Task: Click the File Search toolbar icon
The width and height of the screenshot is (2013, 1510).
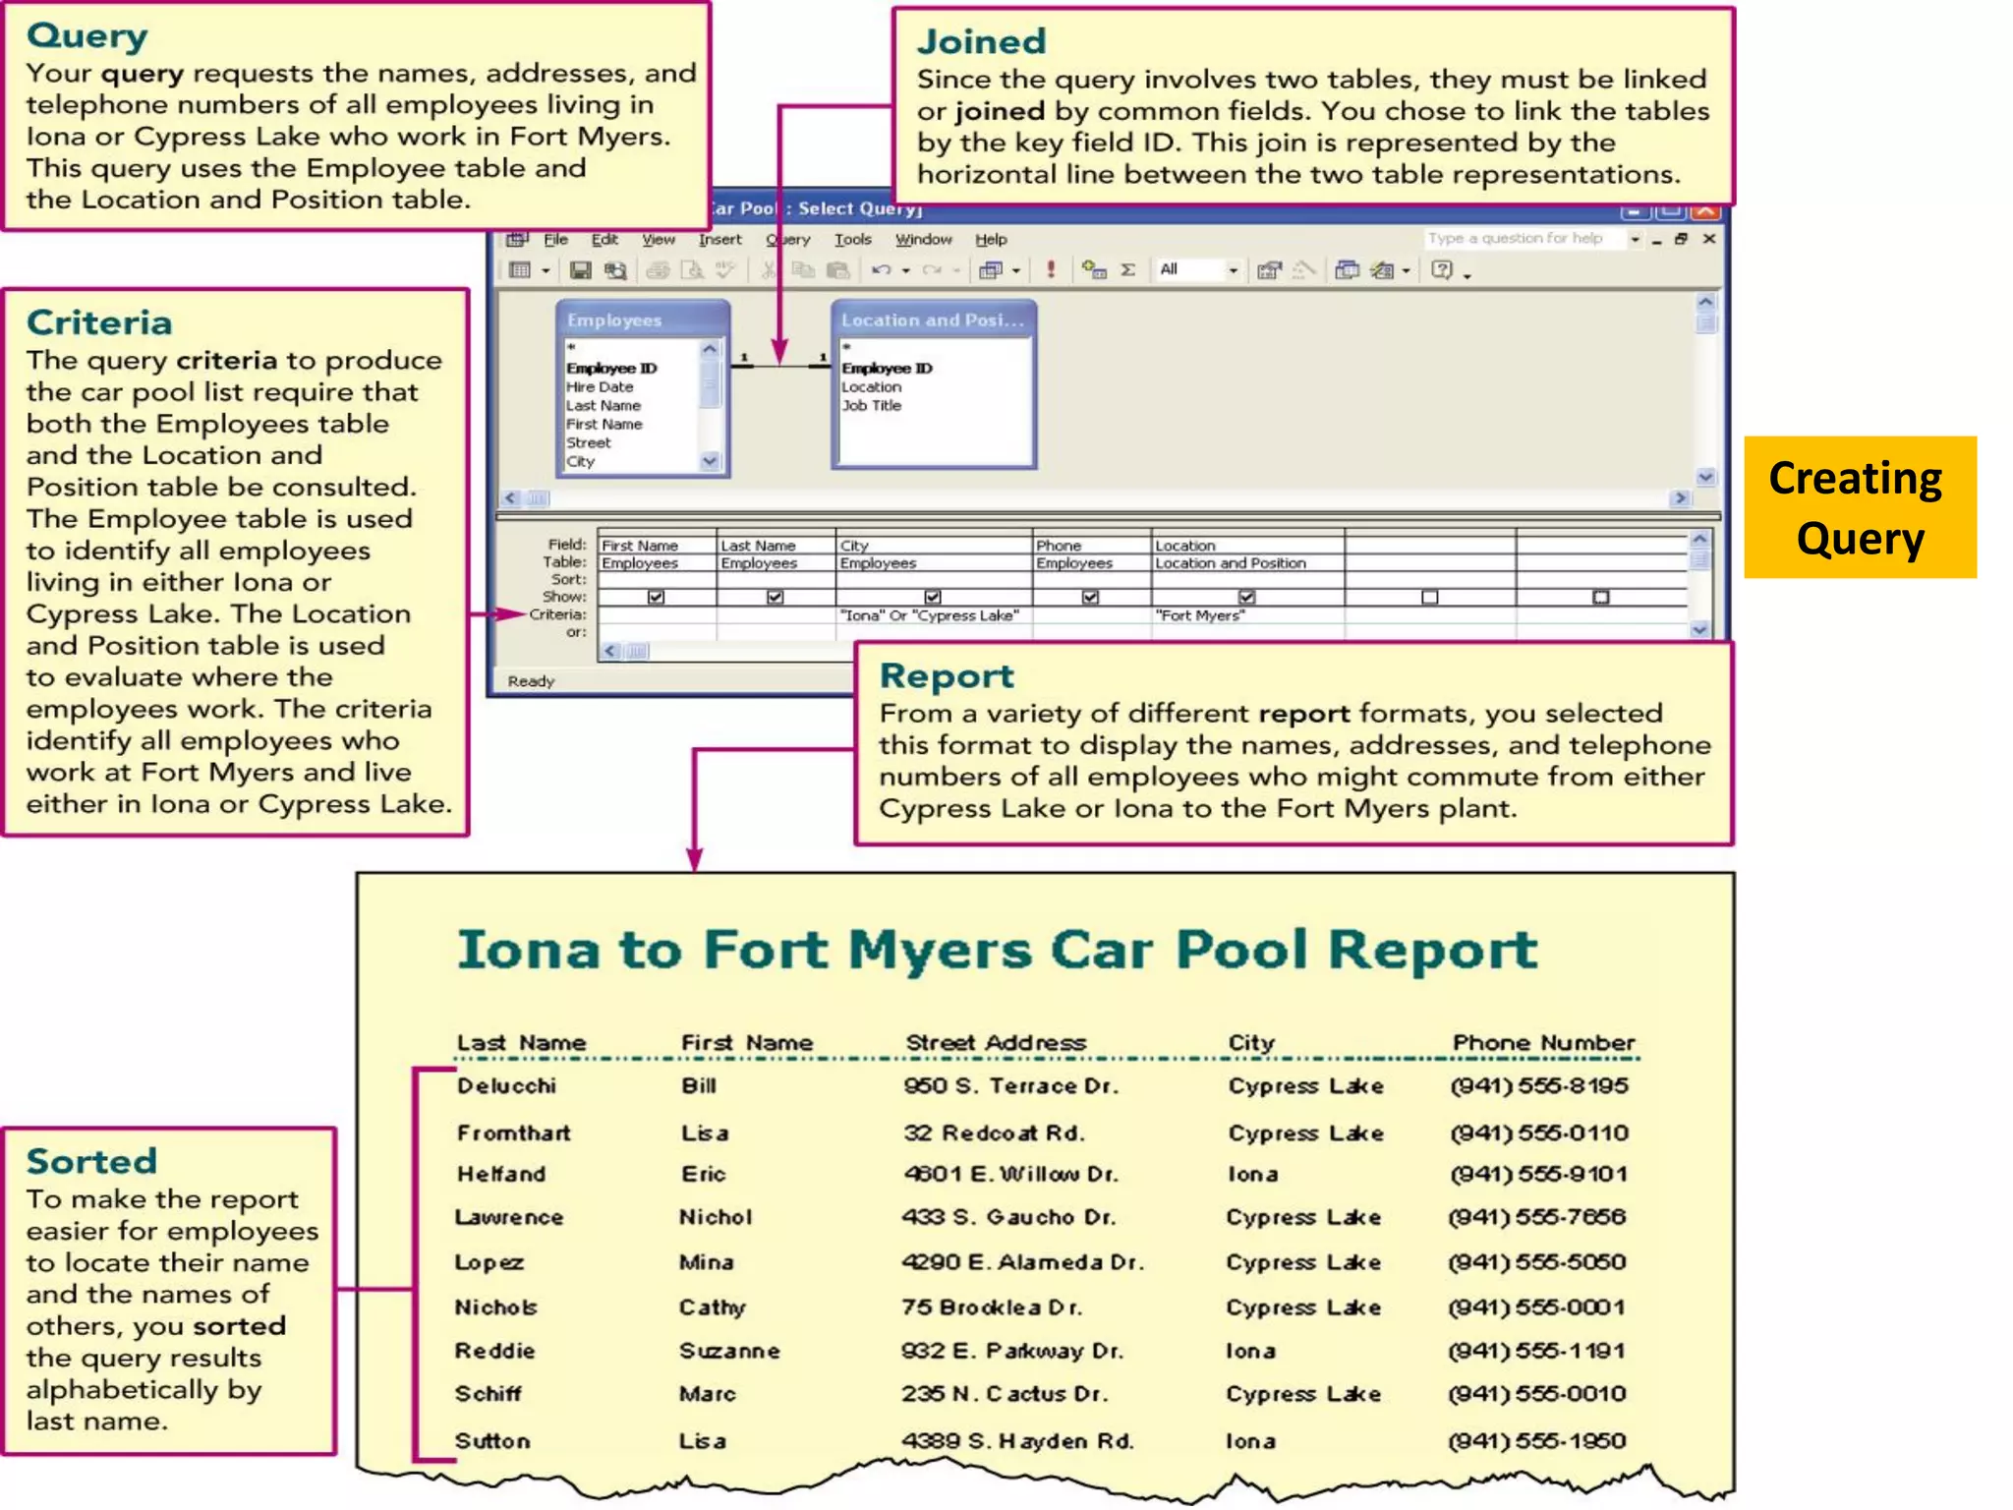Action: coord(615,269)
